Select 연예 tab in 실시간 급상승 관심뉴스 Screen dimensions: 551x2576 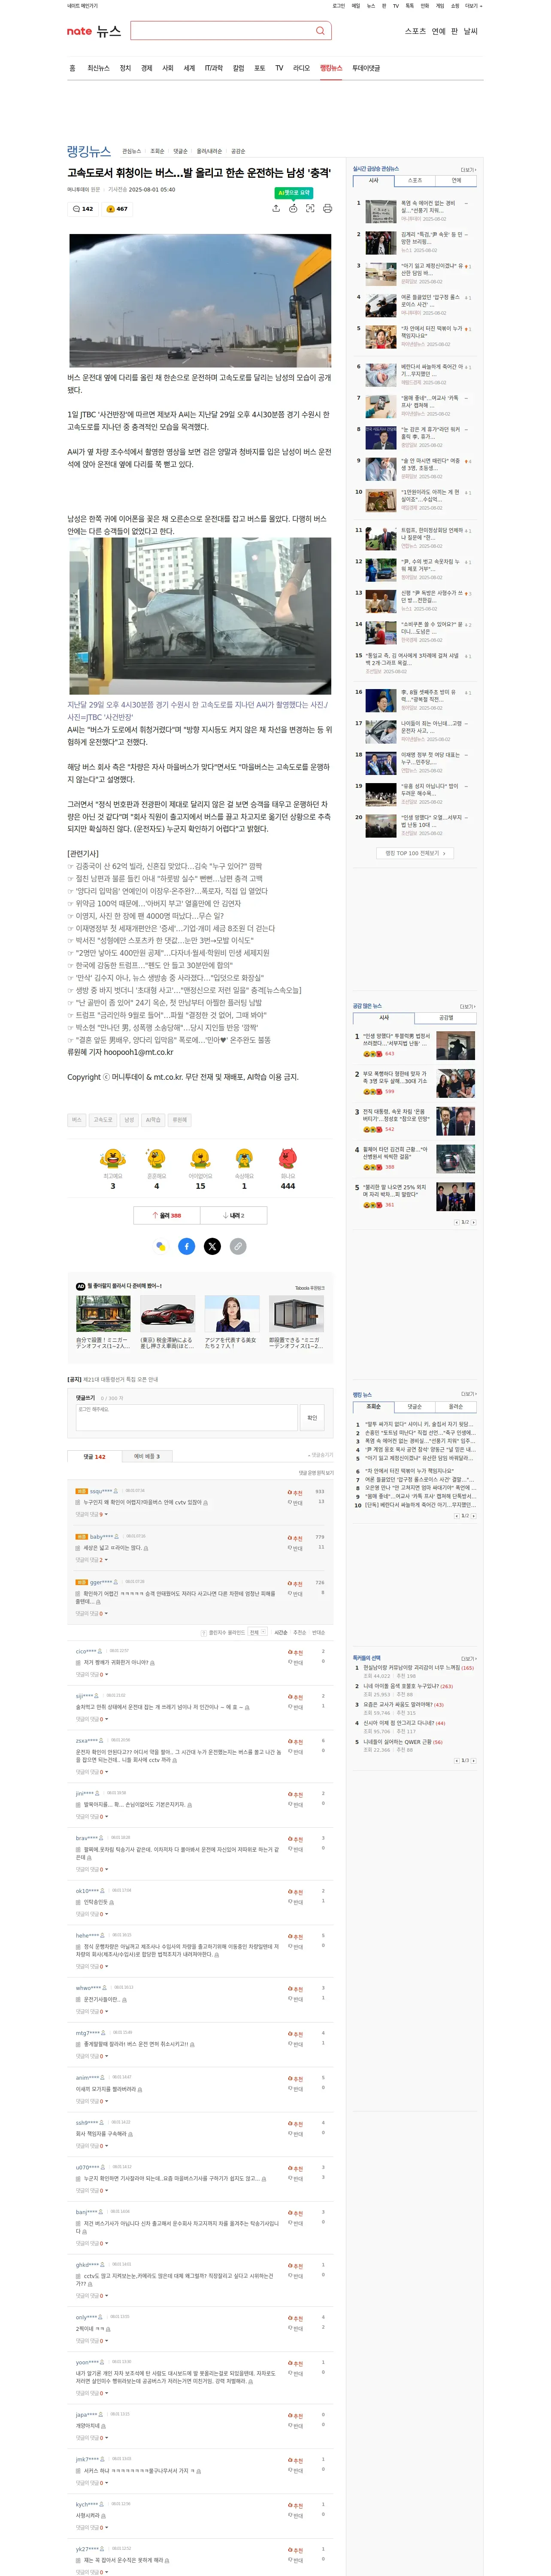click(456, 181)
